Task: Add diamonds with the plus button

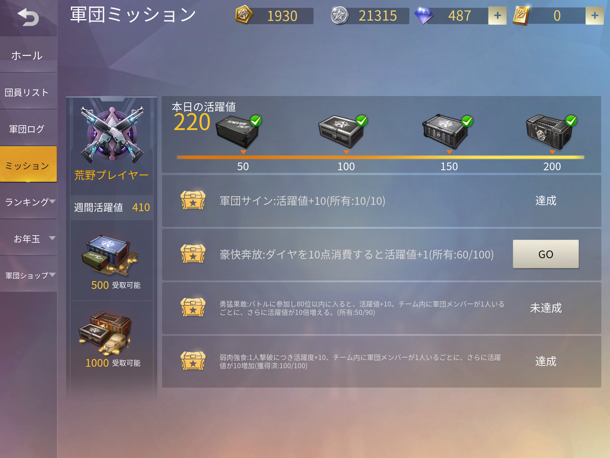Action: click(497, 16)
